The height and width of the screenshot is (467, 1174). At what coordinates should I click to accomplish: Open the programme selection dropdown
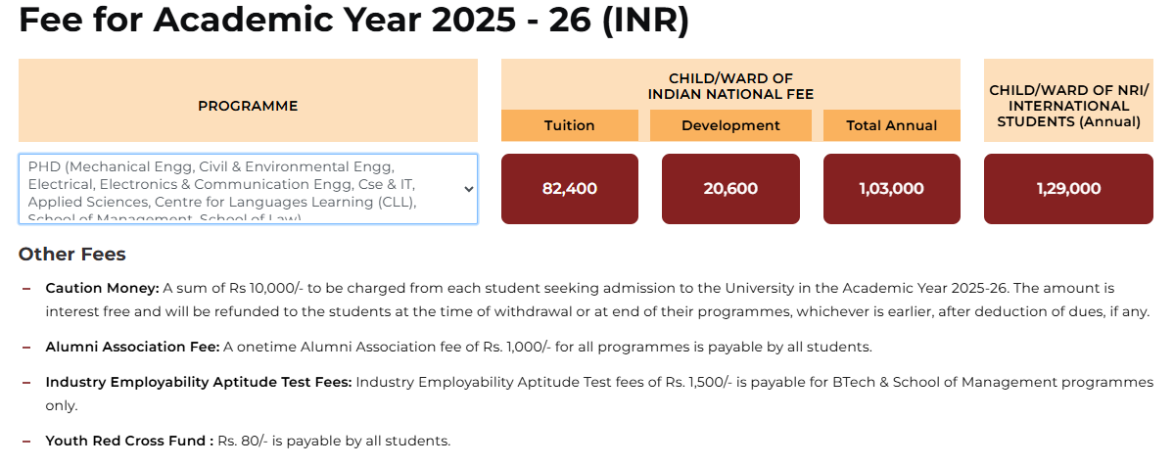coord(248,189)
